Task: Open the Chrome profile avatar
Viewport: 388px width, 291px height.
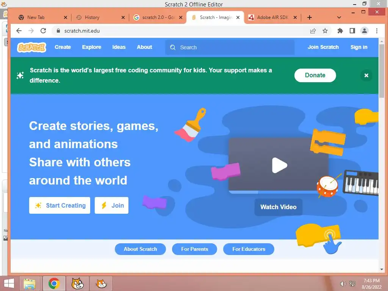Action: [365, 31]
